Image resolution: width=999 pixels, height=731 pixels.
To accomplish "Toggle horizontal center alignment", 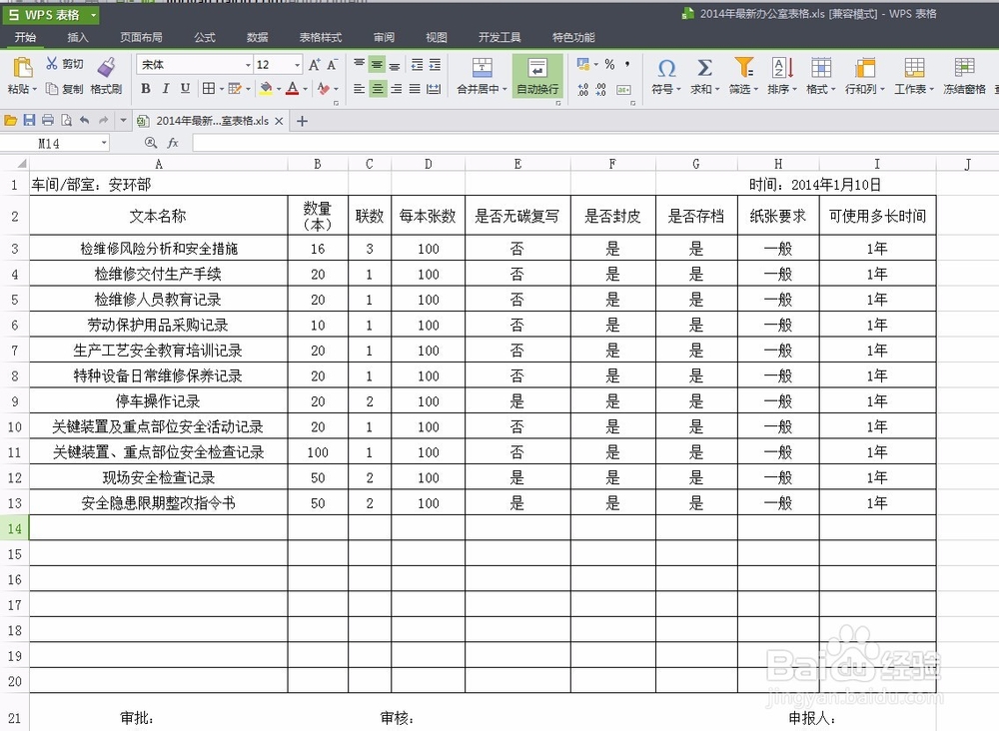I will tap(378, 89).
